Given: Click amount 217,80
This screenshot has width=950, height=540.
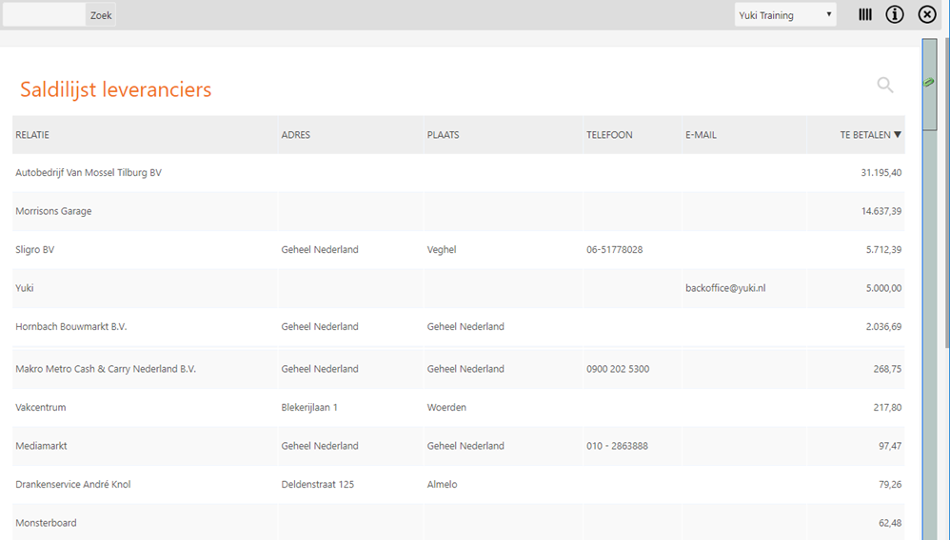Looking at the screenshot, I should [887, 408].
